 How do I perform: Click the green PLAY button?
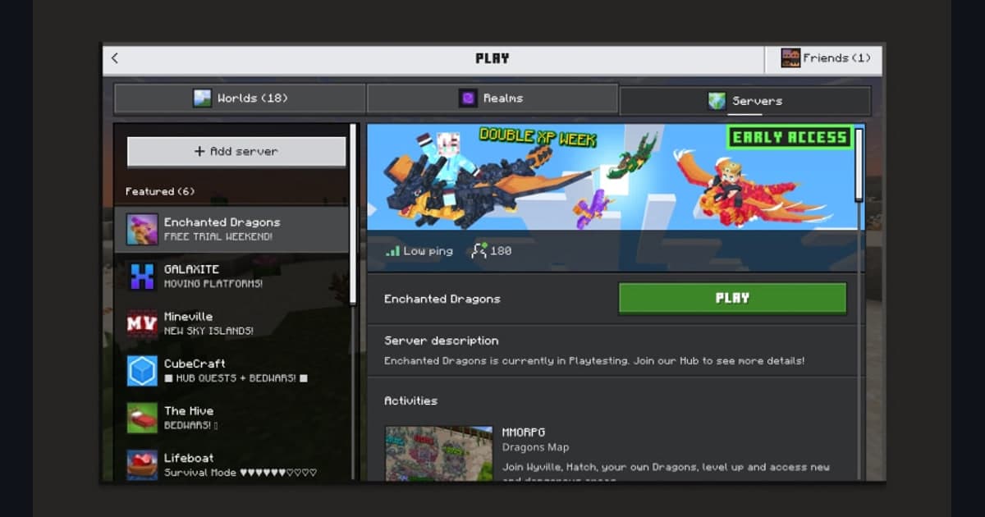732,299
